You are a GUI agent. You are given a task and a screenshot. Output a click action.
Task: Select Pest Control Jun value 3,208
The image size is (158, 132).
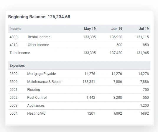[118, 98]
